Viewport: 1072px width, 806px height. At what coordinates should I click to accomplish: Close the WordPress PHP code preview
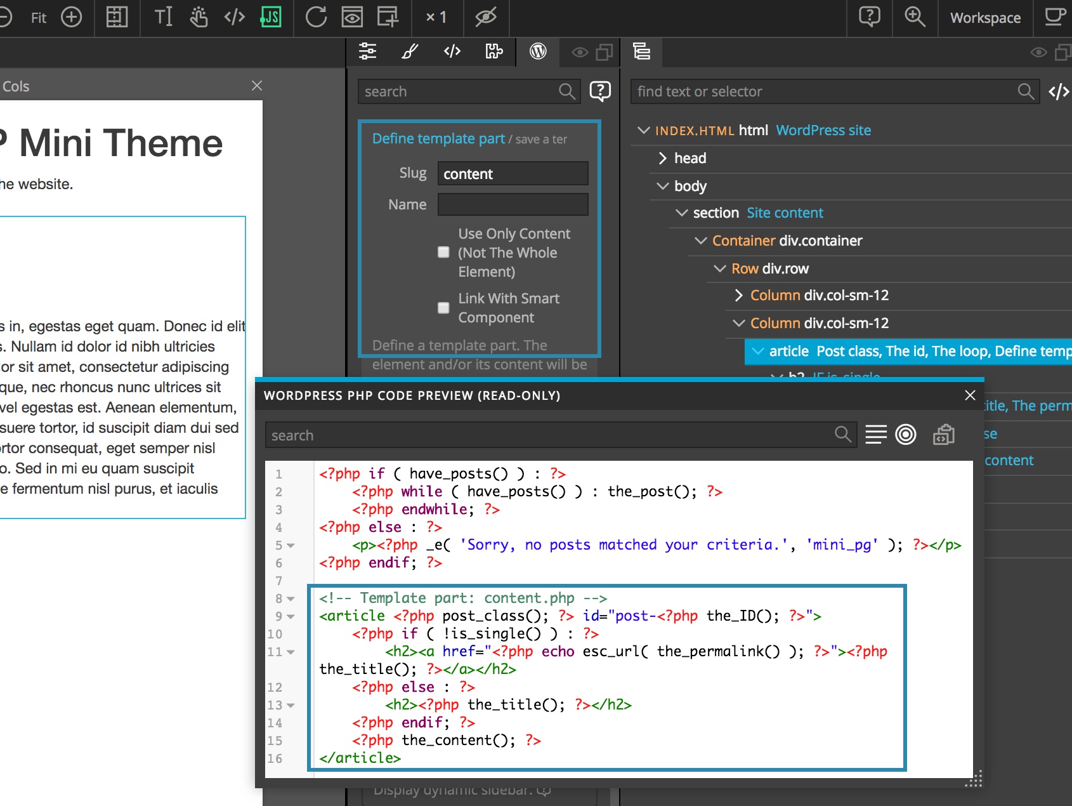(970, 395)
